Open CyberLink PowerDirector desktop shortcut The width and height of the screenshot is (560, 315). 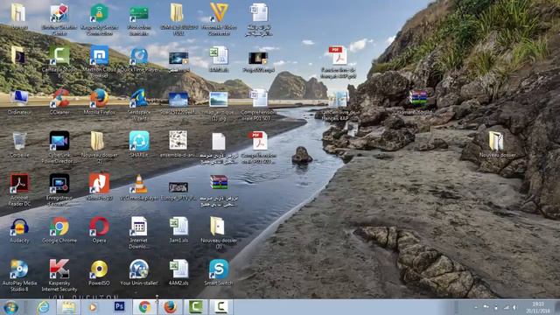(59, 141)
